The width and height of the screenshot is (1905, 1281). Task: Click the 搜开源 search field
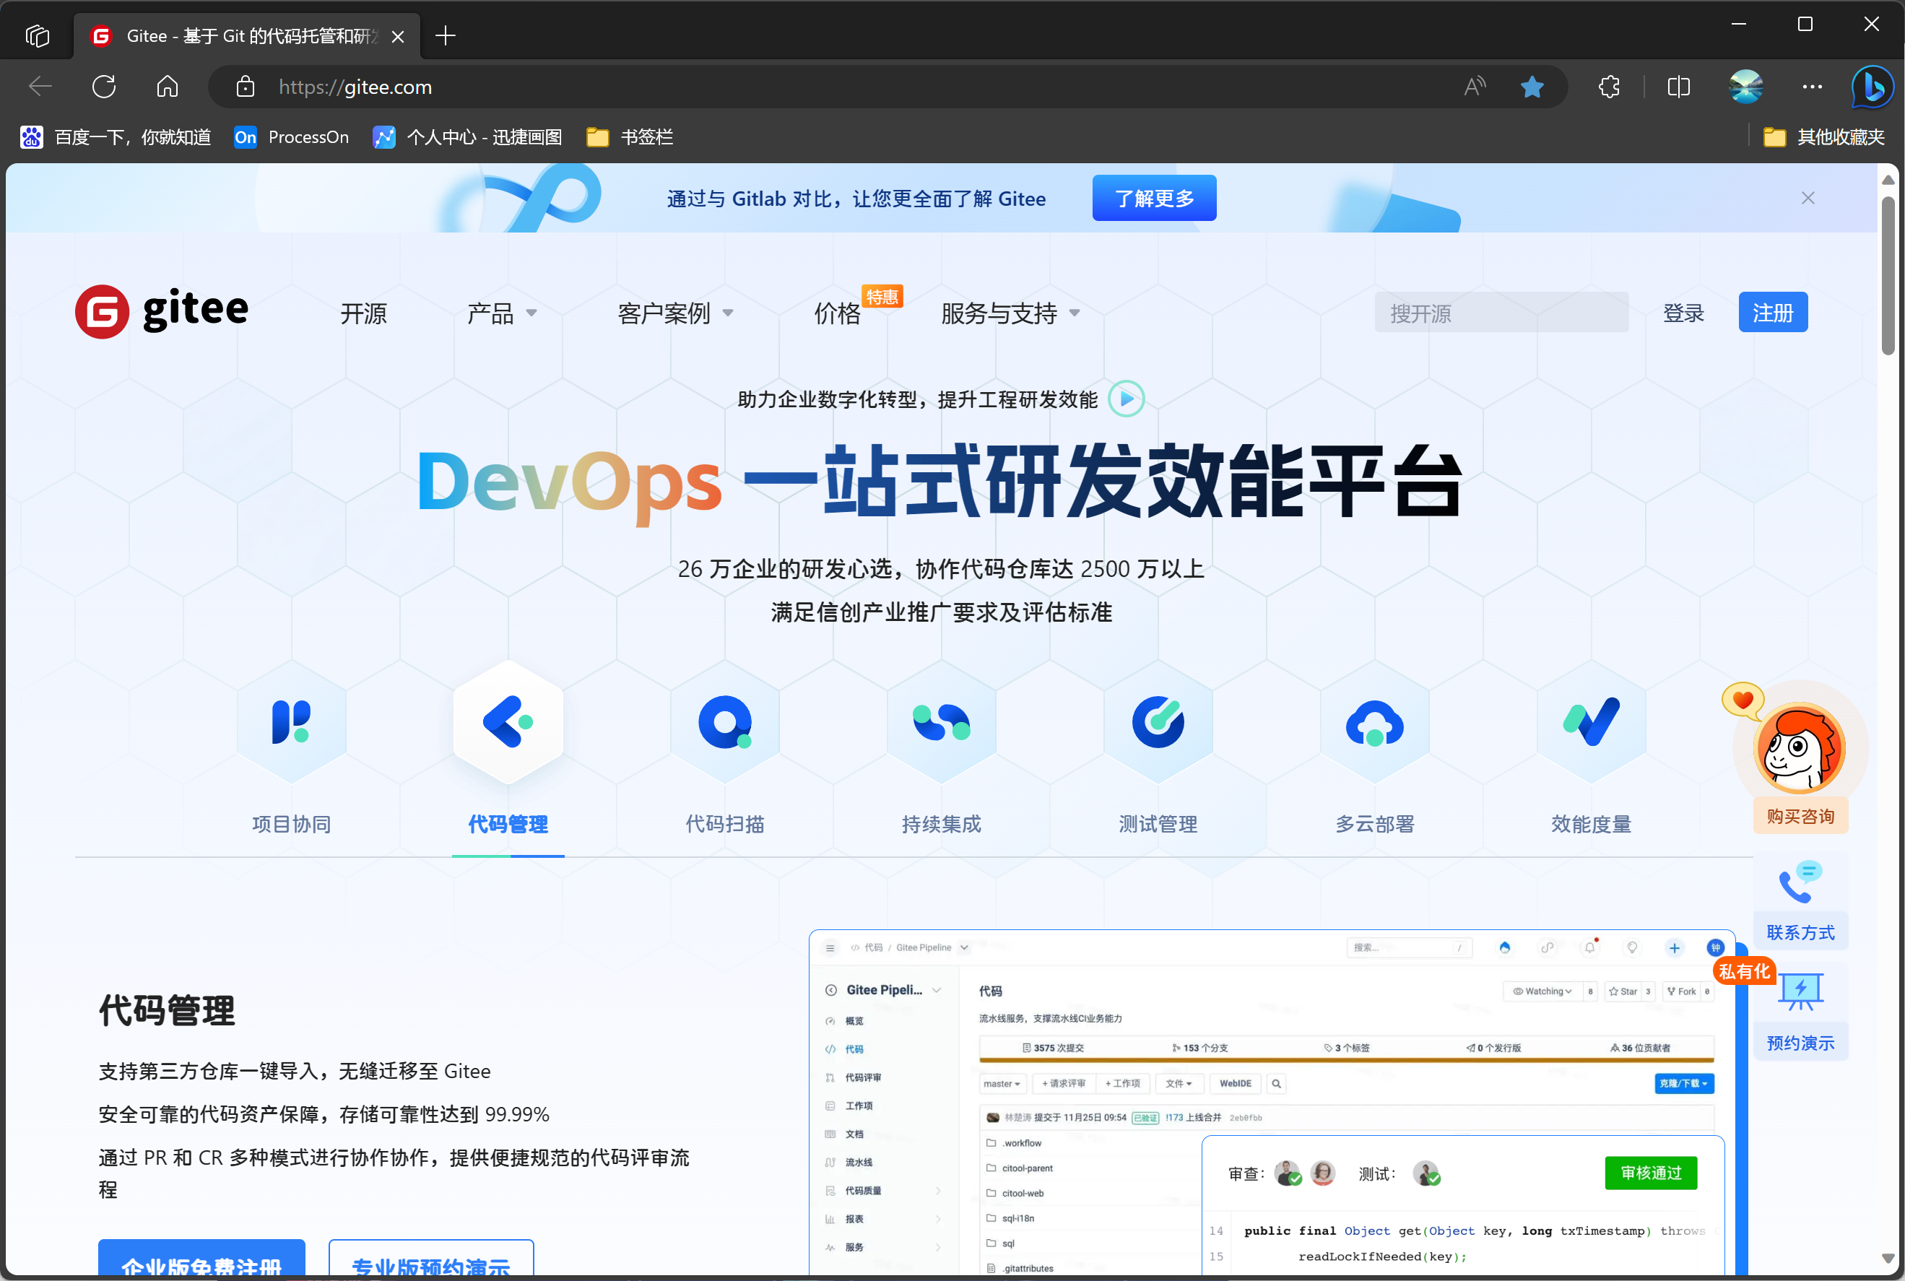(1501, 313)
